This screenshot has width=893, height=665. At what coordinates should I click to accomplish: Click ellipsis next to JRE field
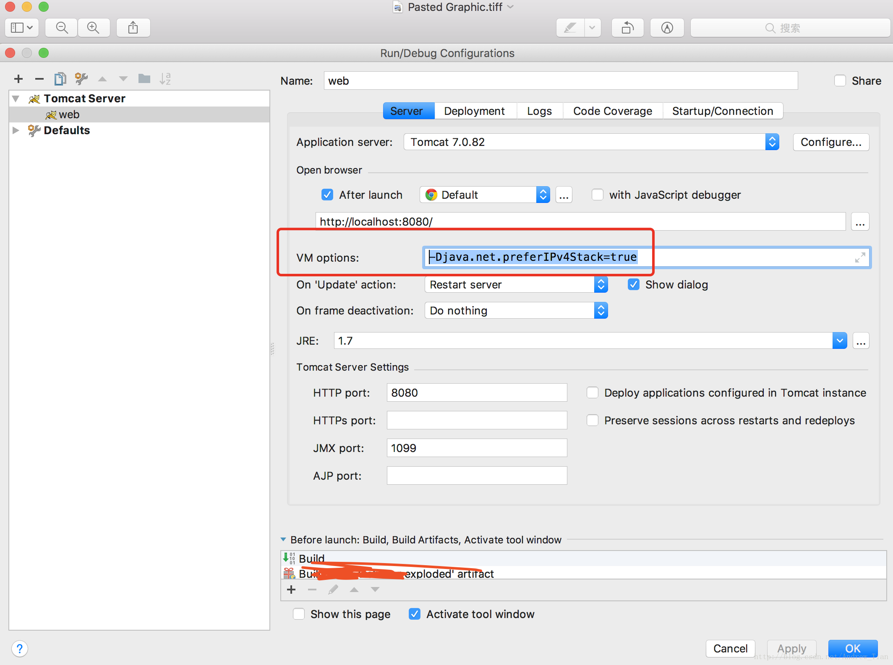click(x=861, y=341)
